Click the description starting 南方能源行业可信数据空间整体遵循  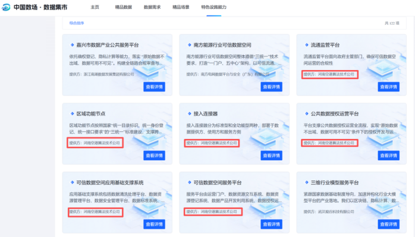click(234, 60)
